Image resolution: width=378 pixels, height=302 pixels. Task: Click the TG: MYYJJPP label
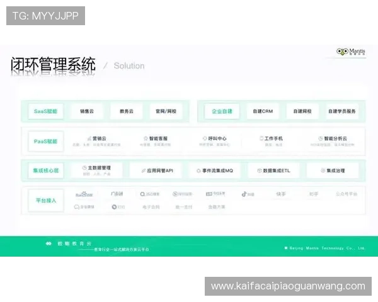click(x=45, y=16)
